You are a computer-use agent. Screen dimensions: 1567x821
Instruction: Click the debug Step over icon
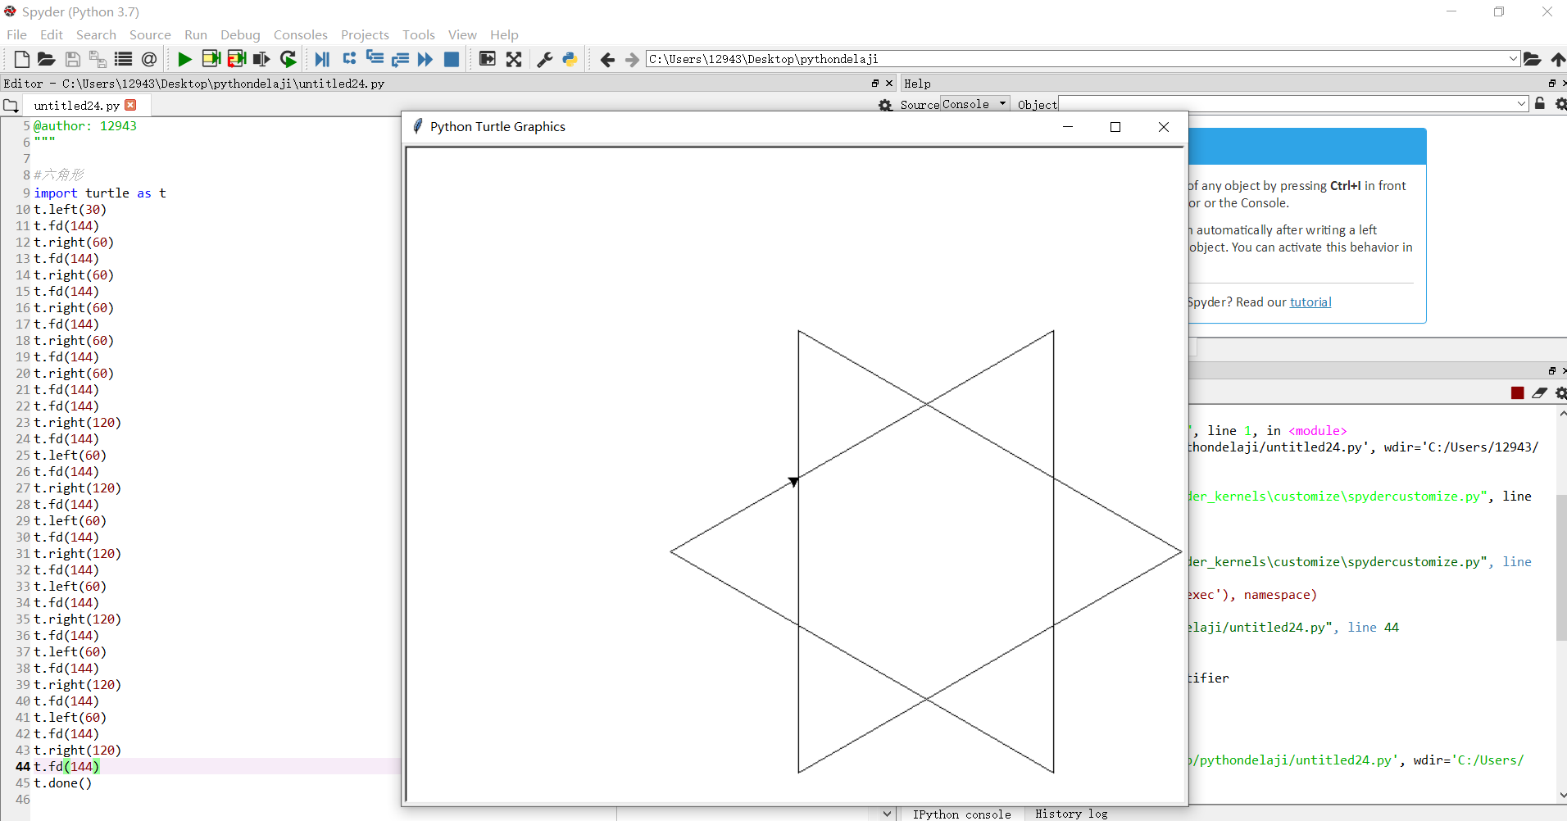(349, 58)
